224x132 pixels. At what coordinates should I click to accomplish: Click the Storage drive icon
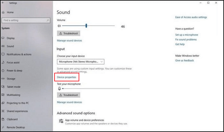[3, 79]
